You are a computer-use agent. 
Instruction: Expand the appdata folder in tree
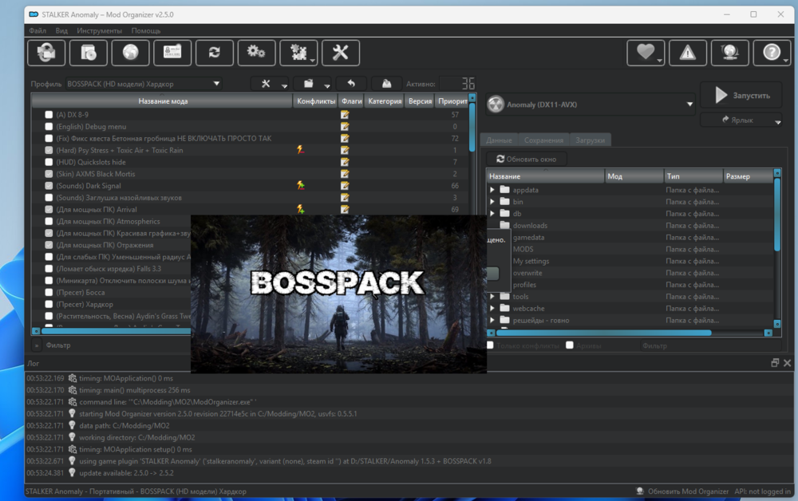point(492,190)
